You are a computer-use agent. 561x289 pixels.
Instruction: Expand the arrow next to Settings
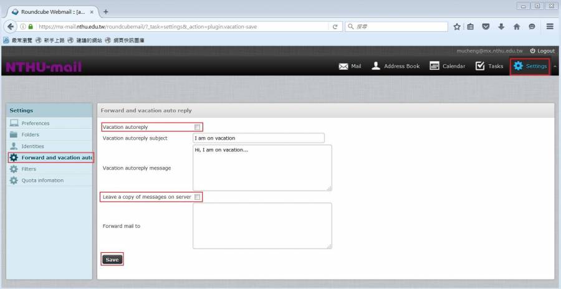[x=555, y=66]
